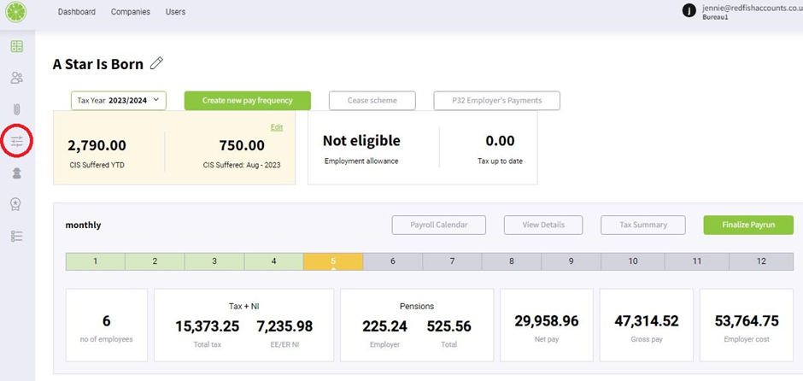This screenshot has width=803, height=381.
Task: Select pay period 4
Action: click(x=273, y=261)
